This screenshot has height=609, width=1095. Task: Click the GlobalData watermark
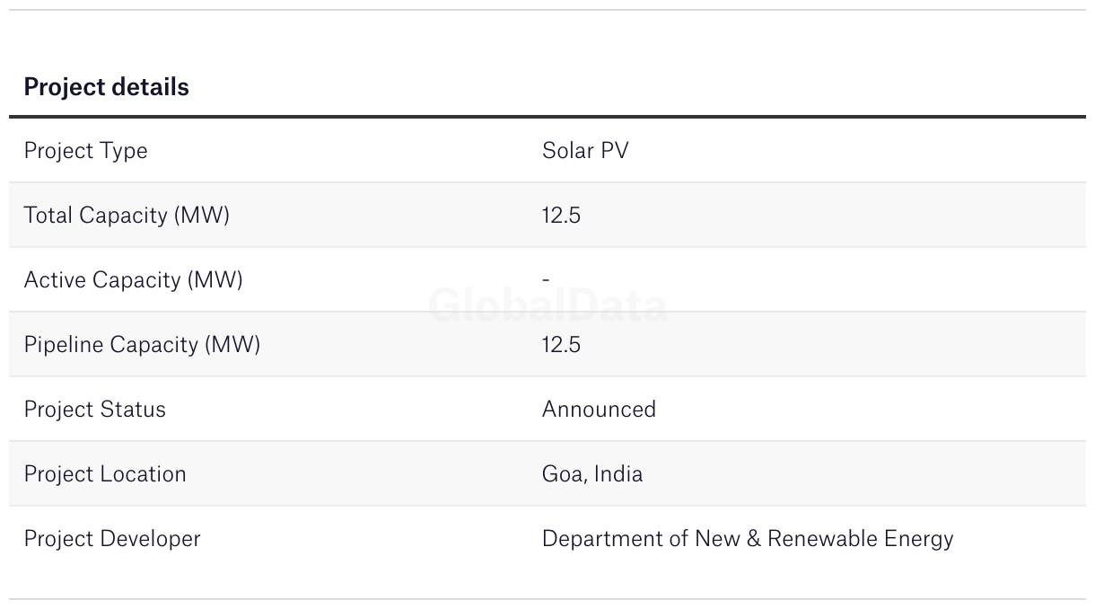click(547, 306)
